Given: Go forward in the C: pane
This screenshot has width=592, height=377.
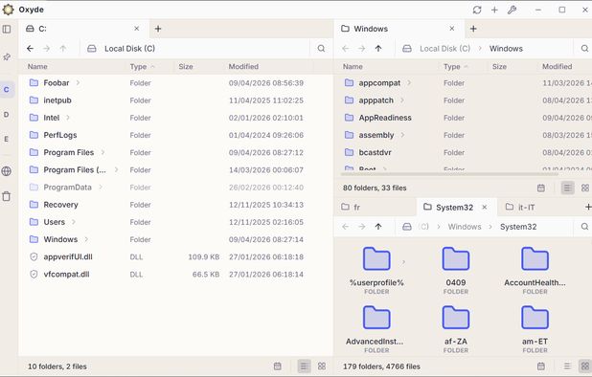Looking at the screenshot, I should pyautogui.click(x=46, y=48).
